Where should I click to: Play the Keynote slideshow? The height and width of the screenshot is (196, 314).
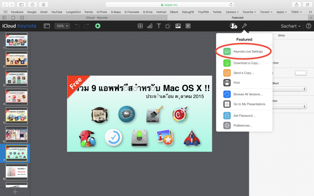[98, 26]
